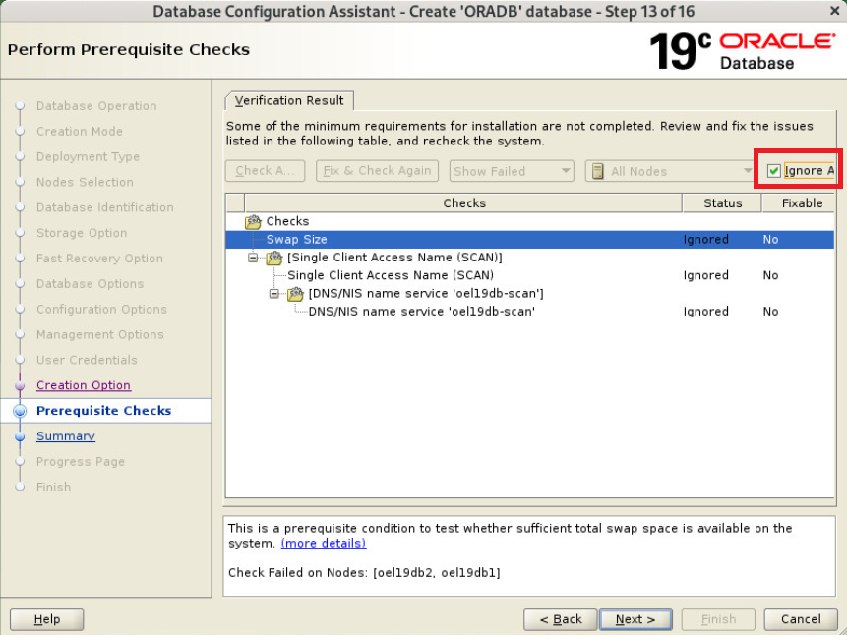Click the Cancel button
Screen dimensions: 847x635
[x=801, y=619]
